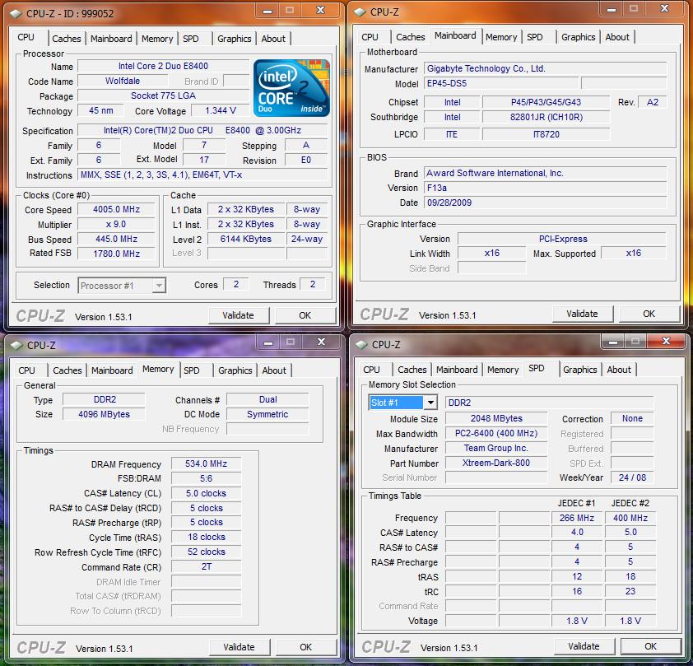This screenshot has width=693, height=666.
Task: Select CPU tab in the Memory window
Action: 26,370
